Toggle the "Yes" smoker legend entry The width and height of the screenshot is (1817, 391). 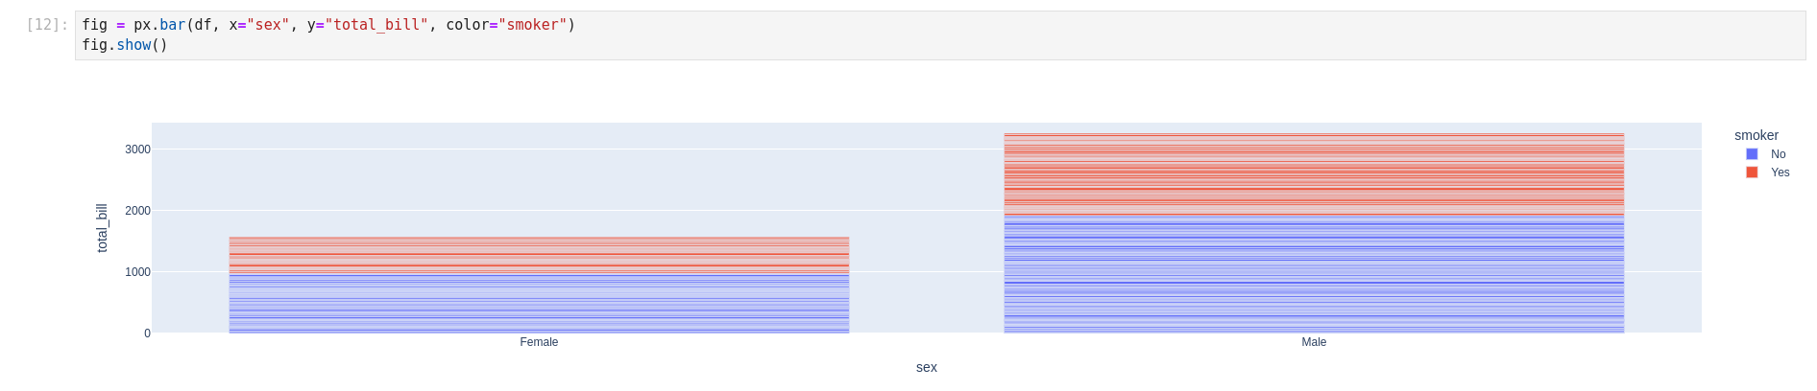click(1780, 172)
